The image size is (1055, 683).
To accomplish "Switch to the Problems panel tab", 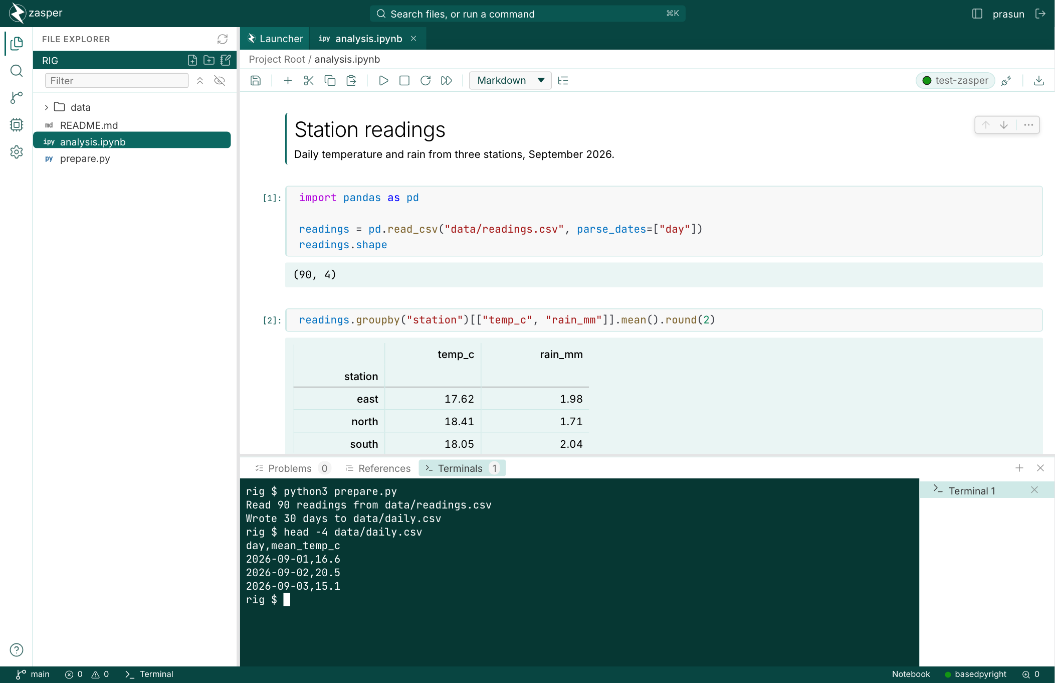I will pyautogui.click(x=292, y=468).
